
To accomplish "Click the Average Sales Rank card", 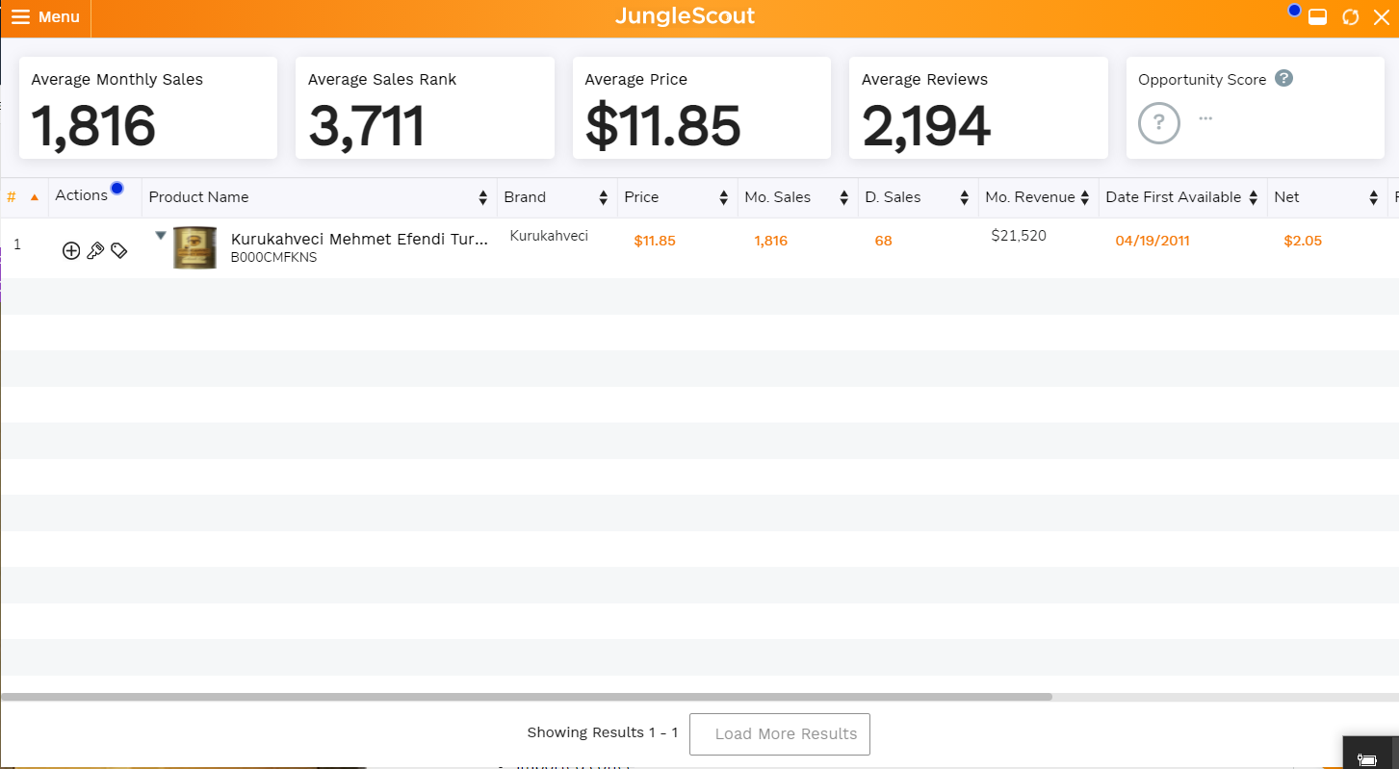I will (425, 108).
